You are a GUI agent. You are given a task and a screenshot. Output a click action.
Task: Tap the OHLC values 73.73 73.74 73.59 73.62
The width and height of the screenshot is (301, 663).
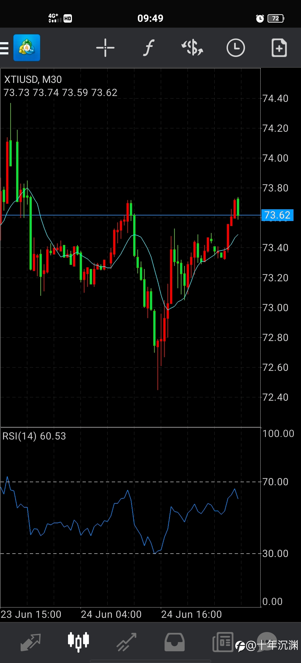click(x=60, y=93)
